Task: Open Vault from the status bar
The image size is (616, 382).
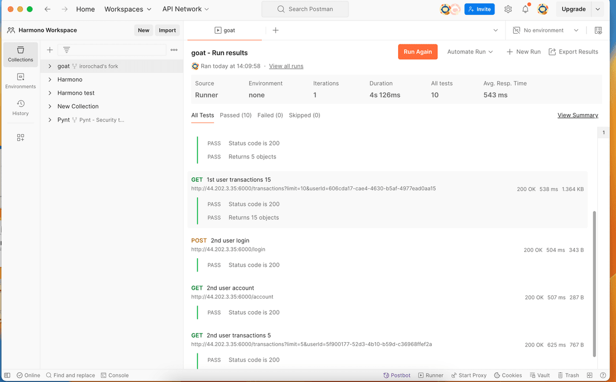Action: click(540, 375)
